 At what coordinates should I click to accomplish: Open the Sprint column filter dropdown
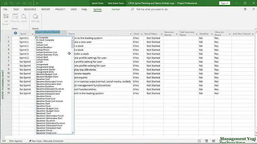[32, 34]
